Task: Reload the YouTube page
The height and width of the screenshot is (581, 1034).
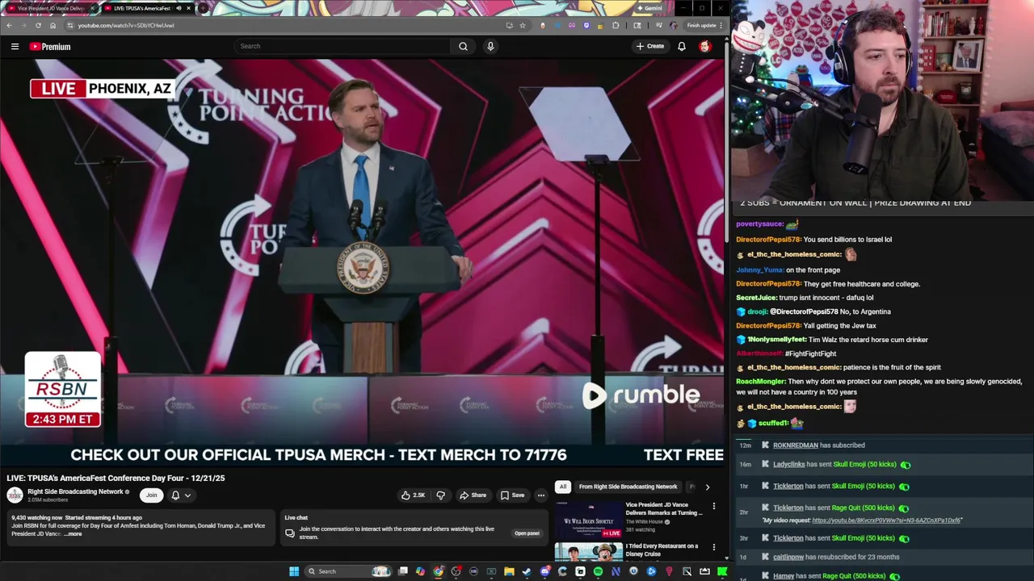Action: [38, 25]
